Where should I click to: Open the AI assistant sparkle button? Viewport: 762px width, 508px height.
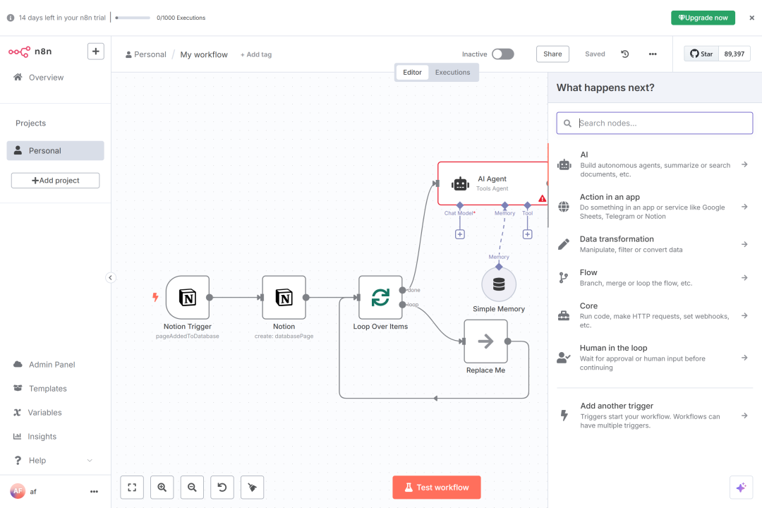coord(741,487)
